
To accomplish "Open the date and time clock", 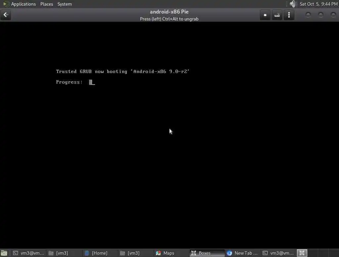I will click(x=318, y=4).
